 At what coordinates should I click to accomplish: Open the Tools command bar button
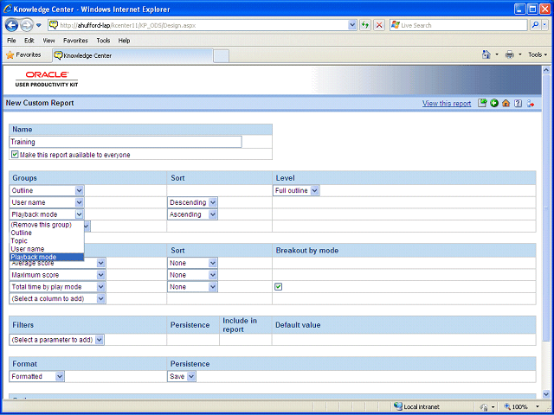pyautogui.click(x=538, y=54)
